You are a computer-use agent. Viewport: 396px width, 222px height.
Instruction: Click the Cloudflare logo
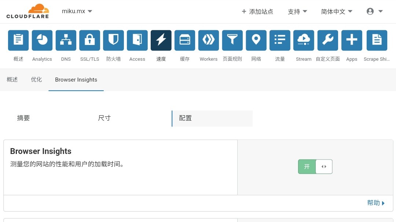[x=27, y=11]
